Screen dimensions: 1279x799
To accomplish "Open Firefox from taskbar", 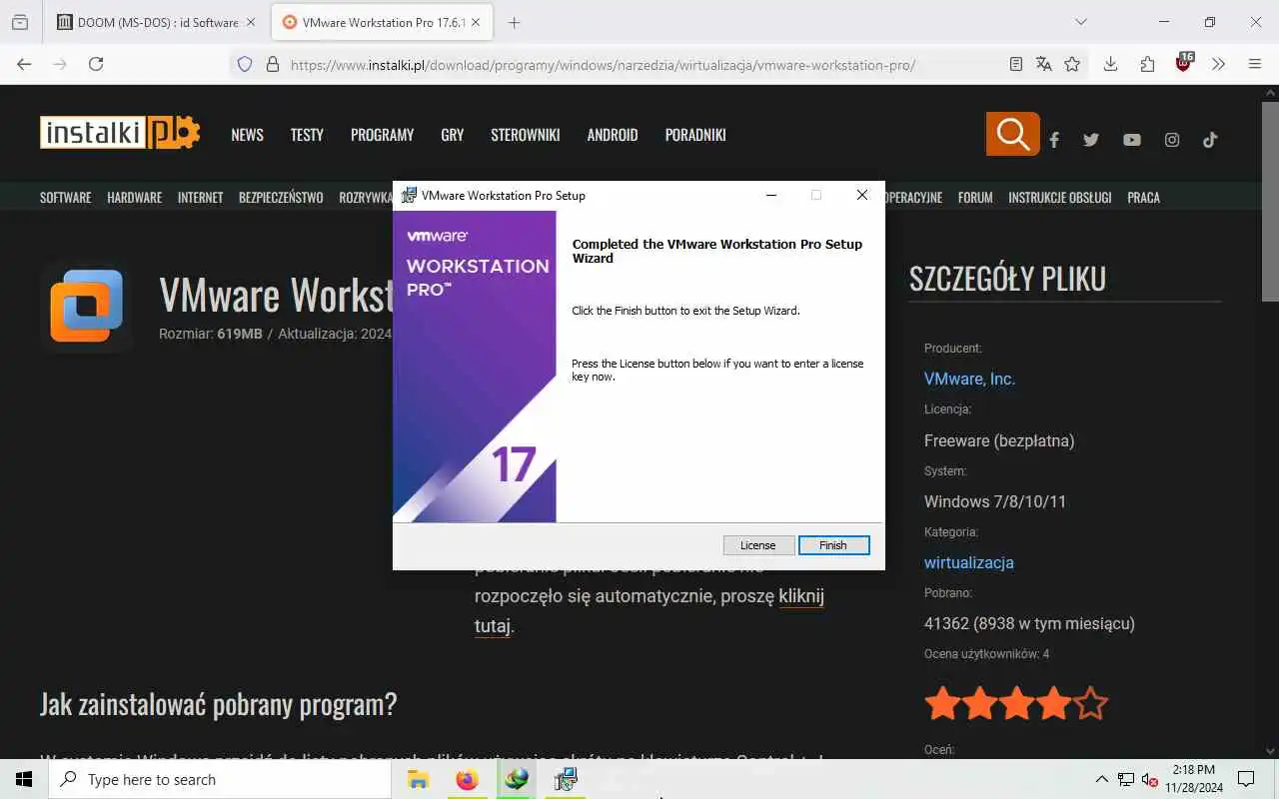I will 467,780.
